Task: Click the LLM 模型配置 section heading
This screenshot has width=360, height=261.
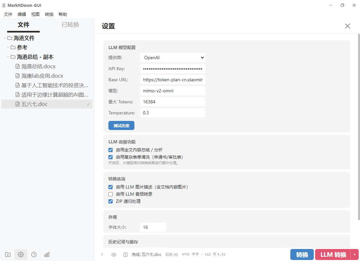Action: (x=122, y=48)
